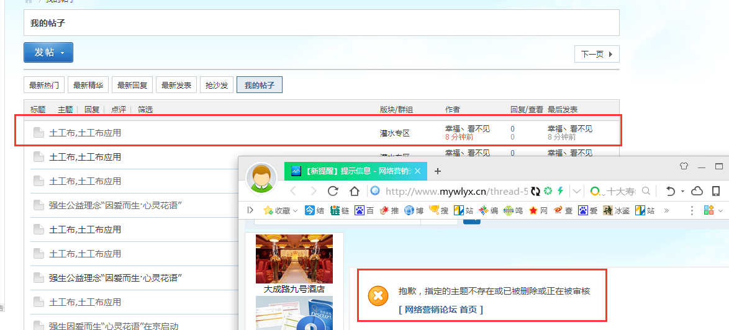Open the cloud sync icon

point(697,191)
